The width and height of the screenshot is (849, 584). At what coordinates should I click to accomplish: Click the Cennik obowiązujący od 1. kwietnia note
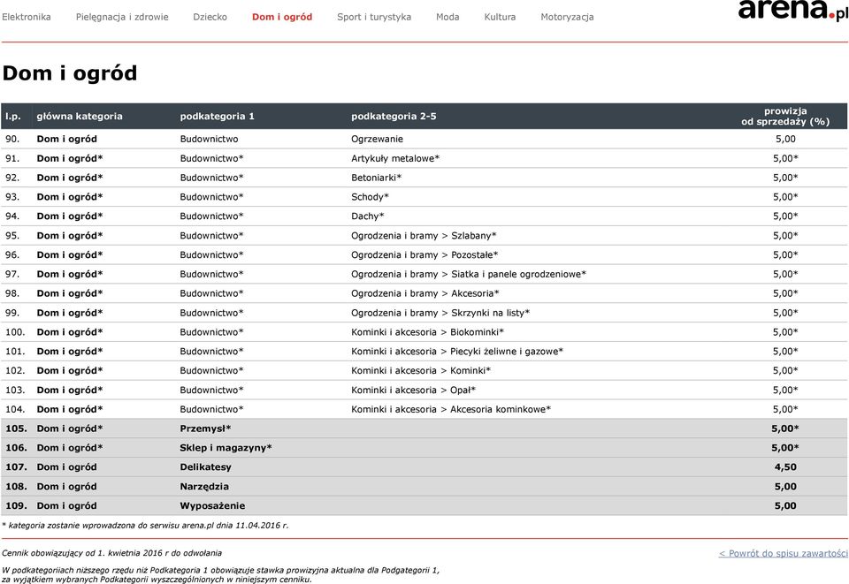tap(111, 553)
